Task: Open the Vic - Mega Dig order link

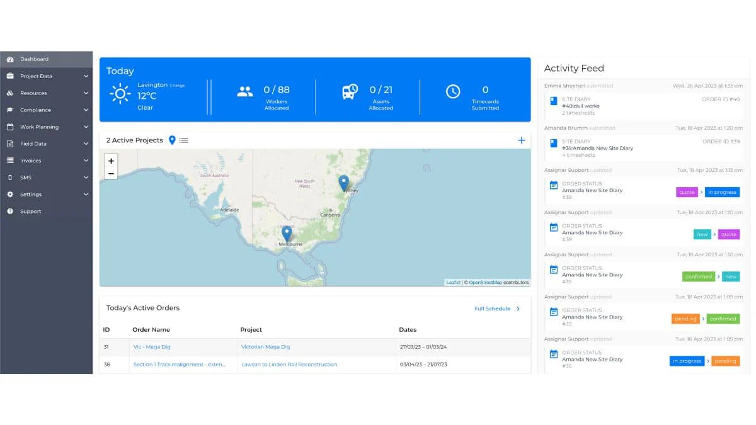Action: click(152, 347)
